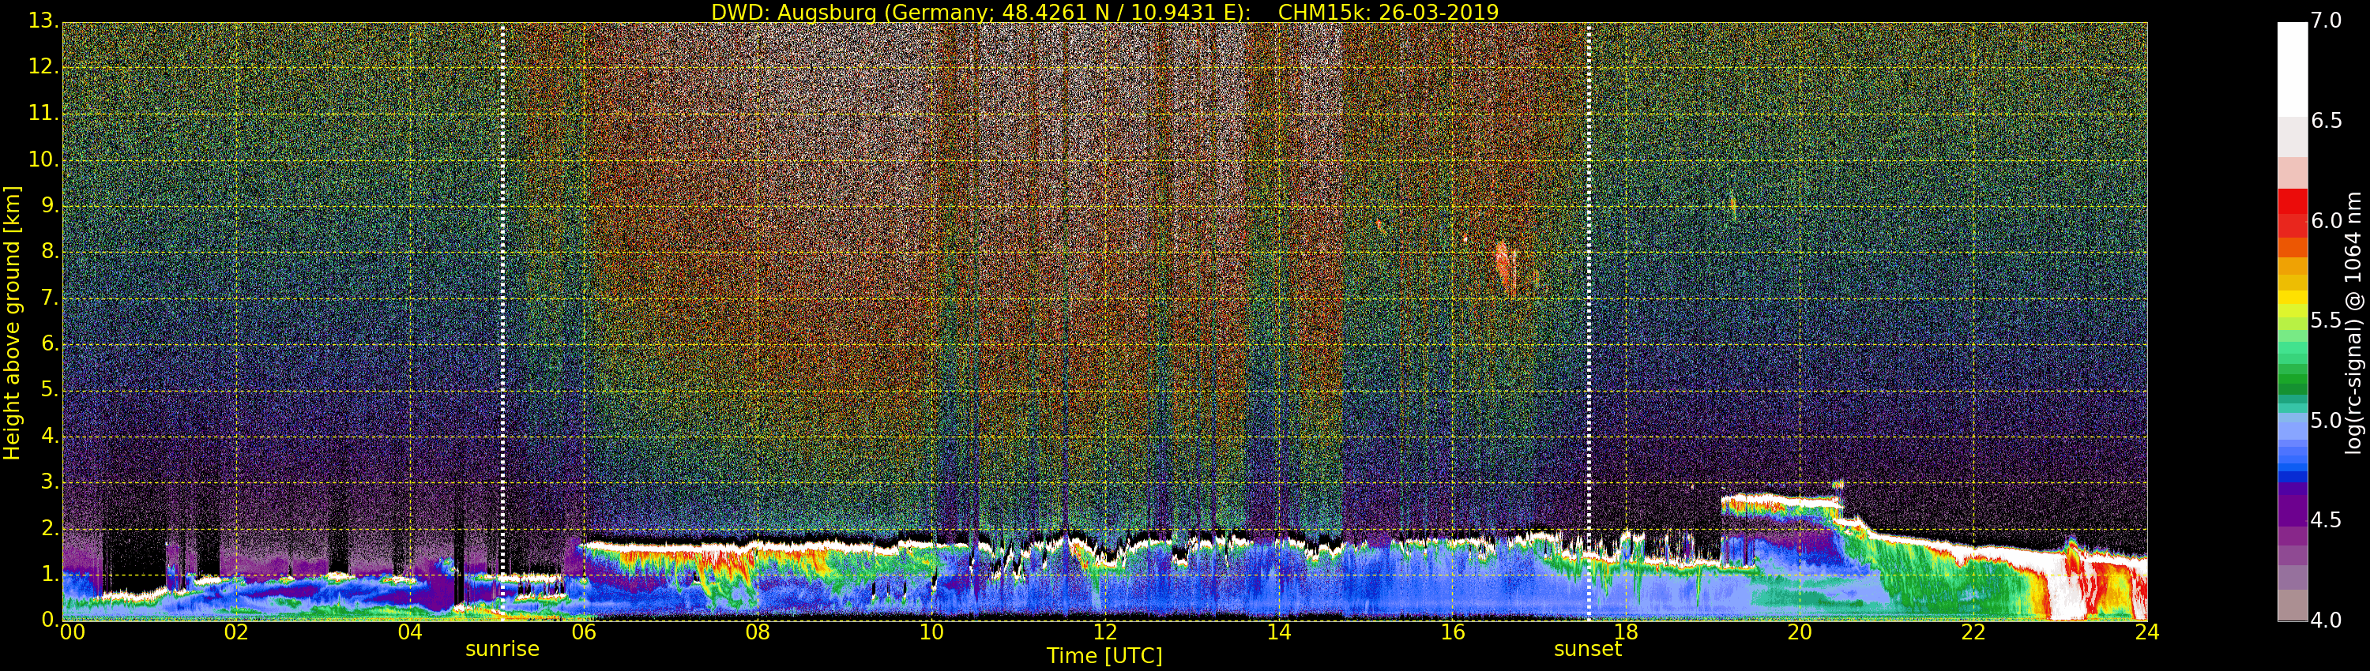Click the white segment at the colorbar top
Image resolution: width=2370 pixels, height=671 pixels.
coord(2292,69)
